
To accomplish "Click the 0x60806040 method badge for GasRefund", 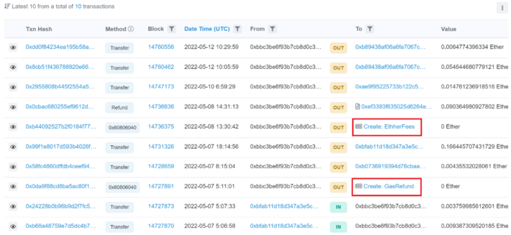I will pyautogui.click(x=122, y=187).
